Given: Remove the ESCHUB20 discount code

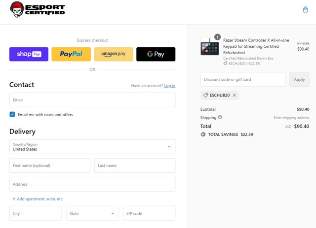Looking at the screenshot, I should (235, 96).
